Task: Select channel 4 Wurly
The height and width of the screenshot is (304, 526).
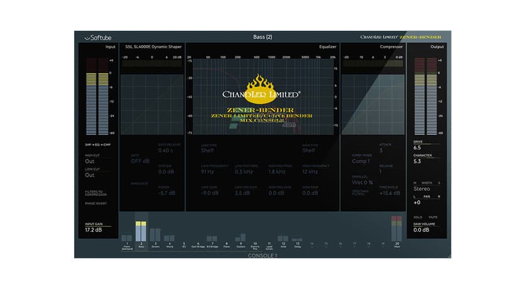Action: (x=169, y=241)
